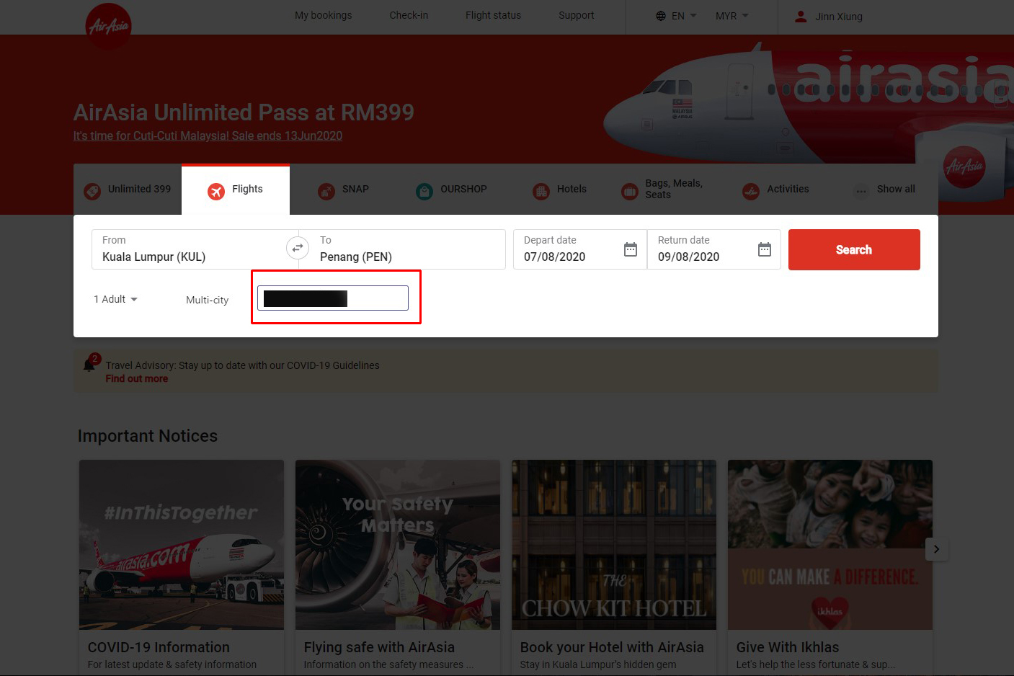The image size is (1014, 676).
Task: Open the COVID-19 Information card image
Action: pyautogui.click(x=182, y=545)
